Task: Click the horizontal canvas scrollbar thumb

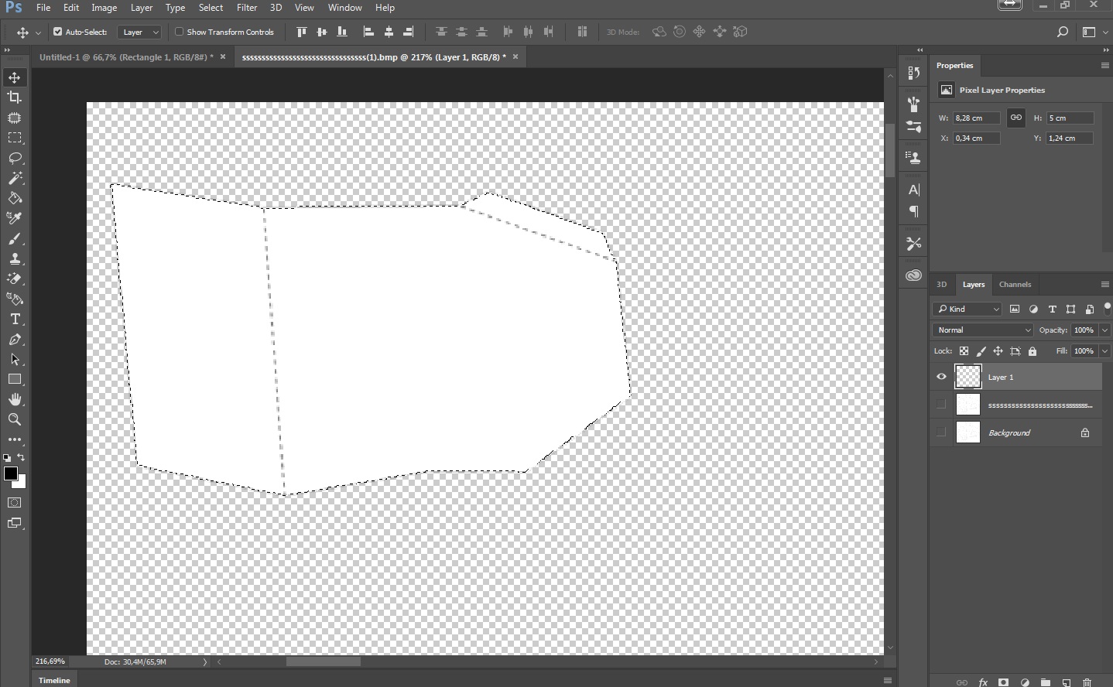Action: coord(324,661)
